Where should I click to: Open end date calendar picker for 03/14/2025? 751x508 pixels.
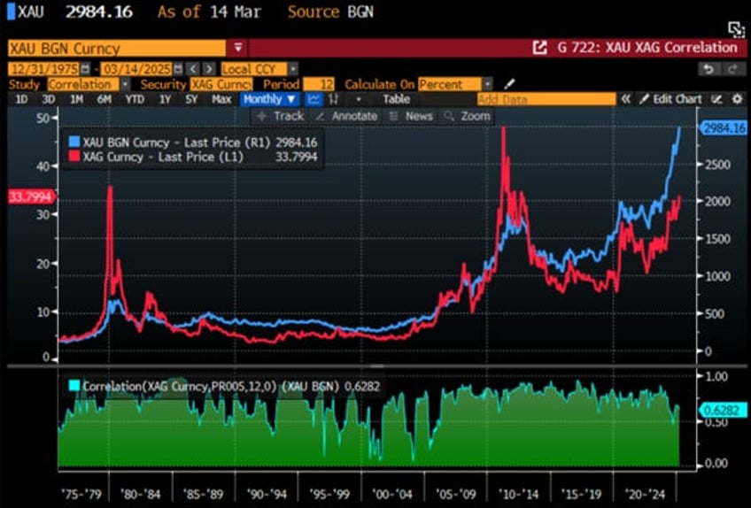coord(178,69)
